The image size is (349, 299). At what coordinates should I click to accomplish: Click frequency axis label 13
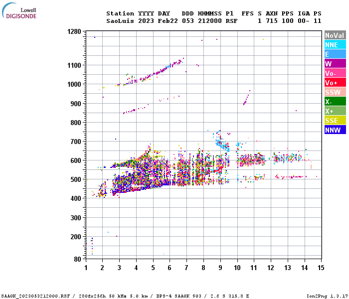point(288,268)
